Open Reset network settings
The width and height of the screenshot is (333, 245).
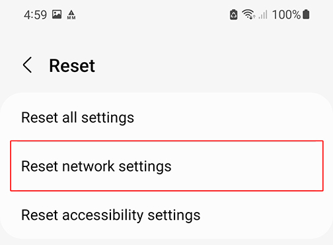coord(166,166)
